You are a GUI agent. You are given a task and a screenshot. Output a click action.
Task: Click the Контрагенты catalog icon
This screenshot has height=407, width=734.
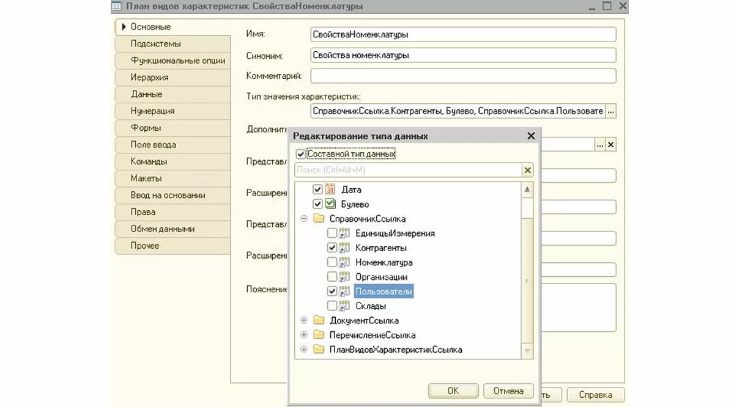[x=344, y=248]
